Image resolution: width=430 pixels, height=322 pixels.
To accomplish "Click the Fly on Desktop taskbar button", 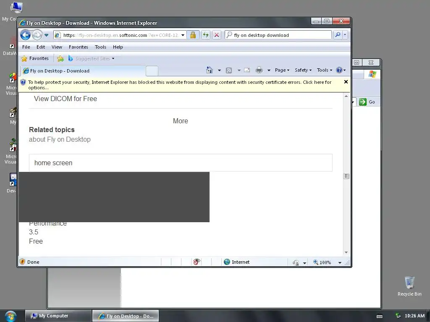I will (x=125, y=316).
